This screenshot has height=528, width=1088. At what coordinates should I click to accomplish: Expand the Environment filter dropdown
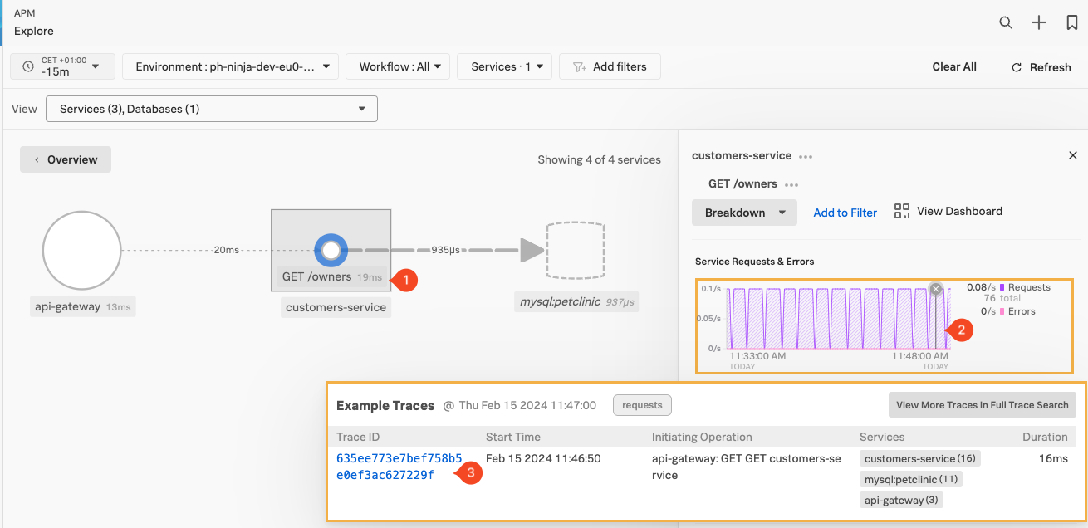pos(230,66)
